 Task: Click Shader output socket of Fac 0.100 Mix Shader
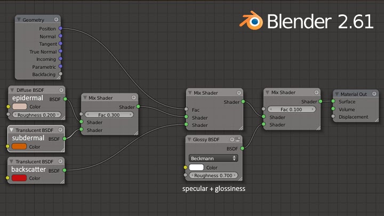(x=321, y=101)
